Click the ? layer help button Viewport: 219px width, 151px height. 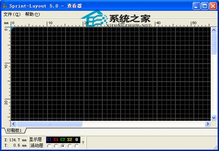click(x=83, y=143)
